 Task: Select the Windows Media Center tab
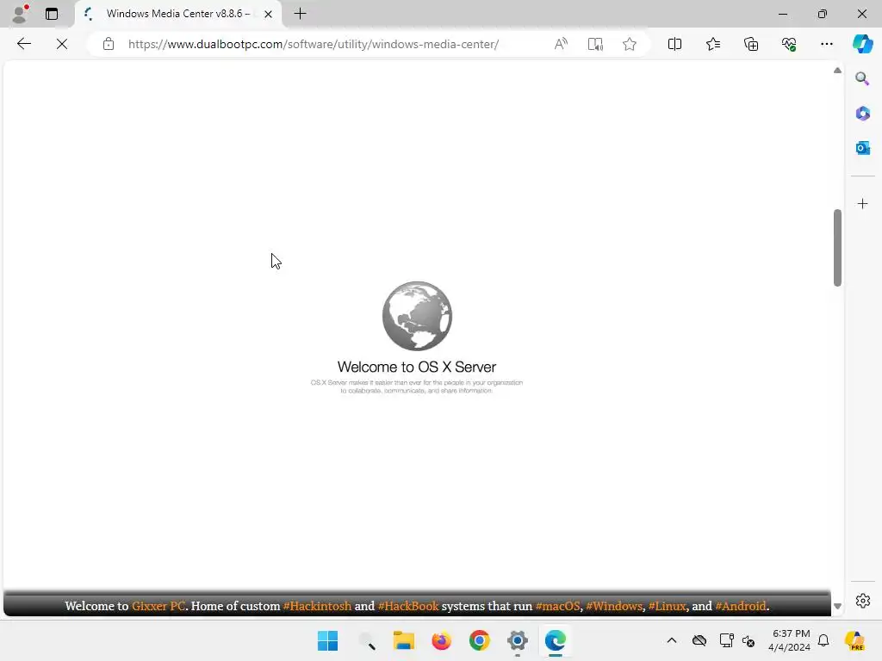177,14
